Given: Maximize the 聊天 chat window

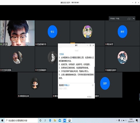Looking at the screenshot, I should pos(90,45).
